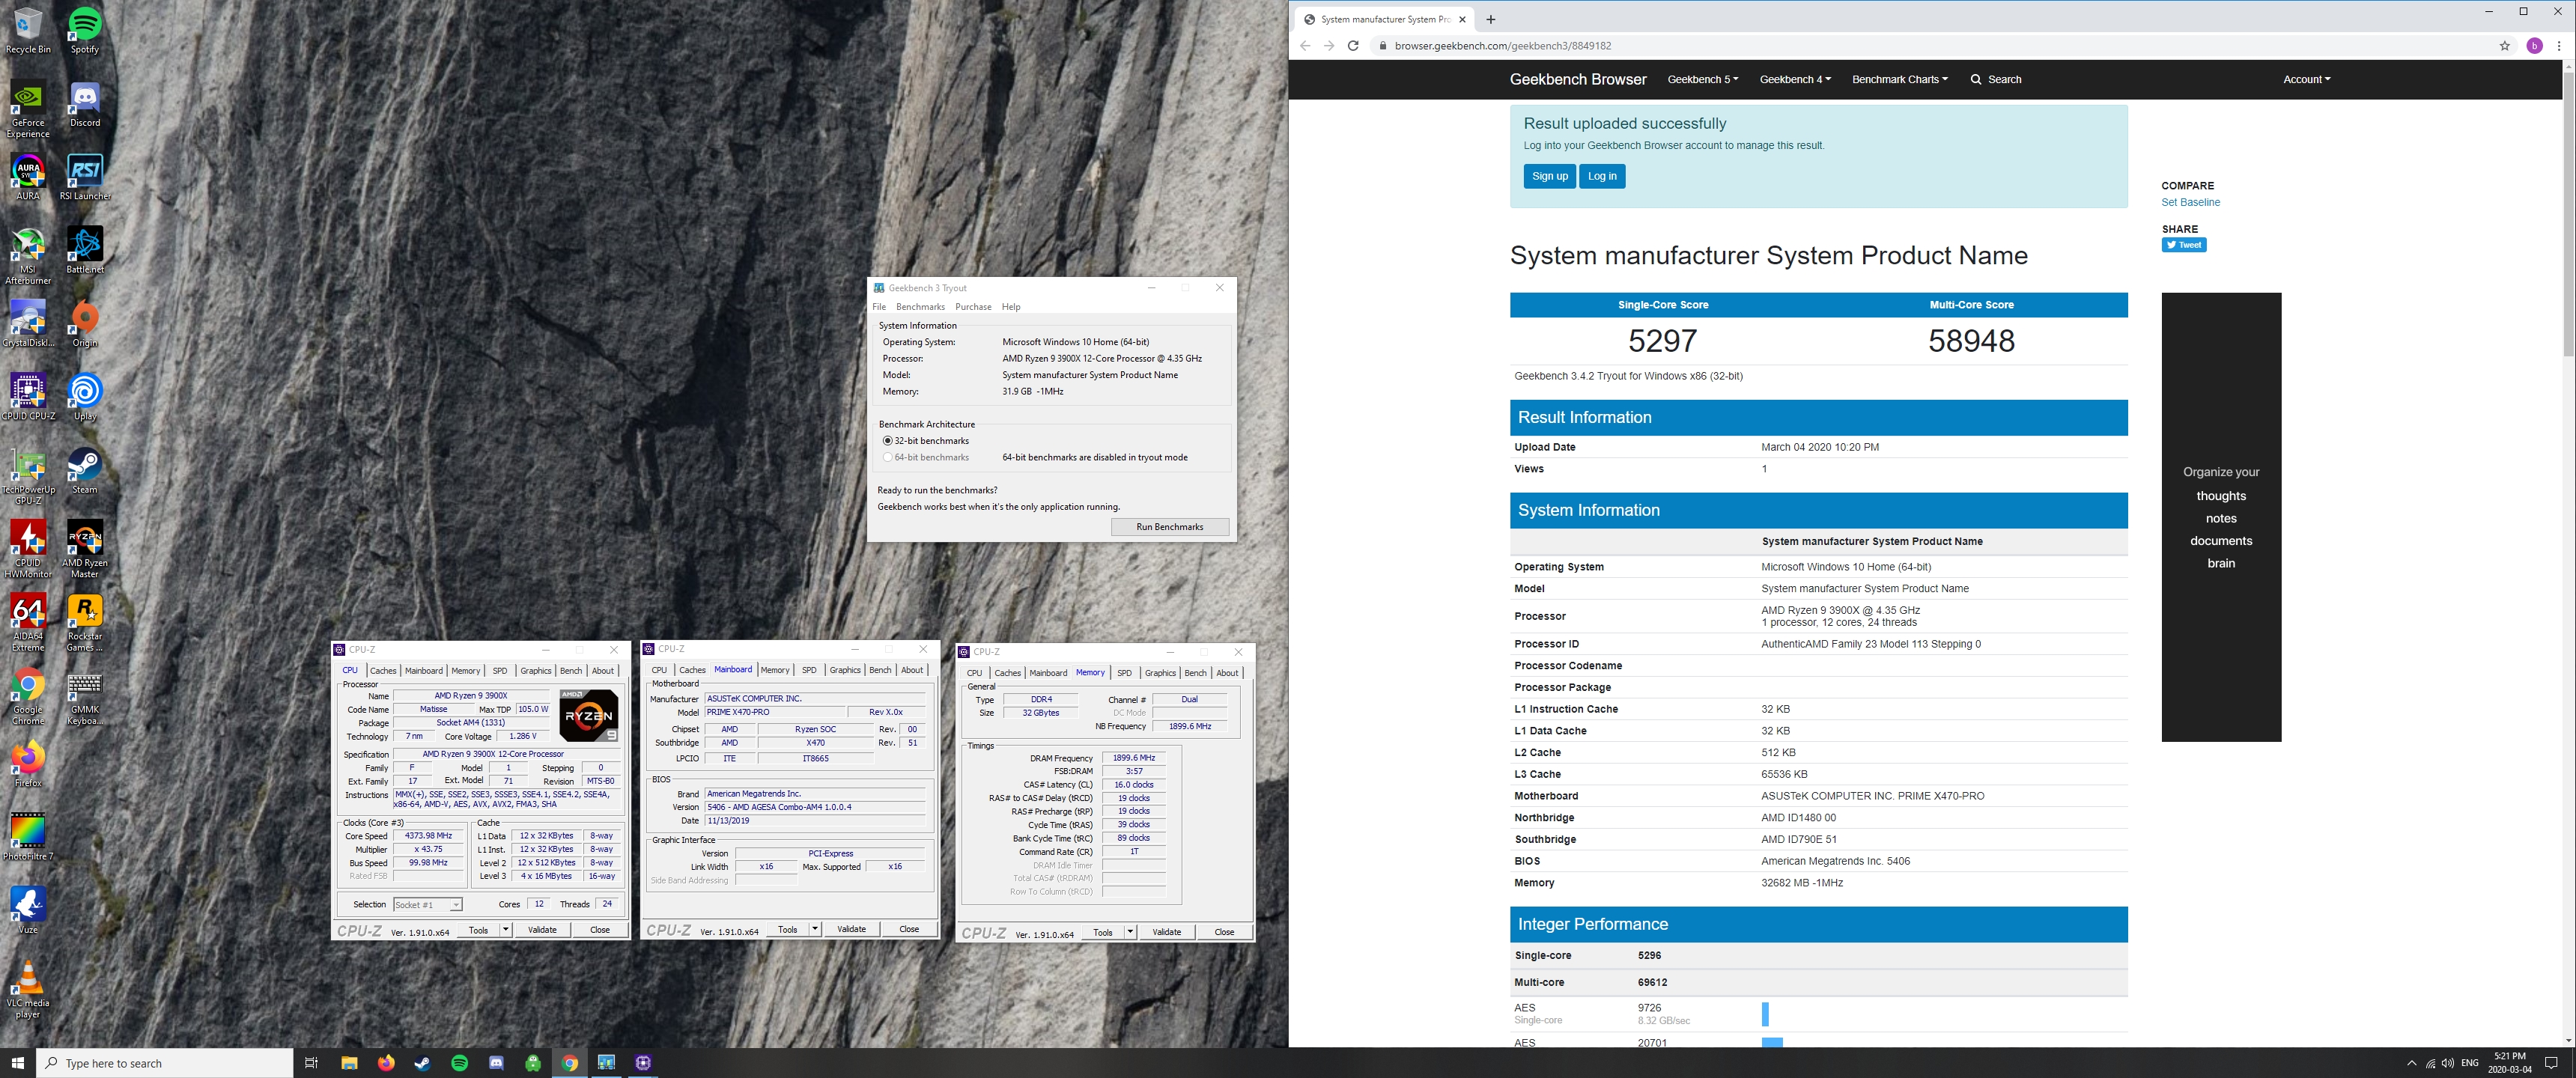The height and width of the screenshot is (1078, 2576).
Task: Open Tools arrow in the Memory tab window
Action: 1130,932
